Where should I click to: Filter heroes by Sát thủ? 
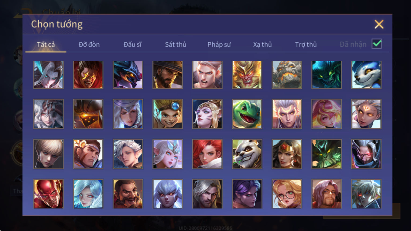[x=176, y=44]
